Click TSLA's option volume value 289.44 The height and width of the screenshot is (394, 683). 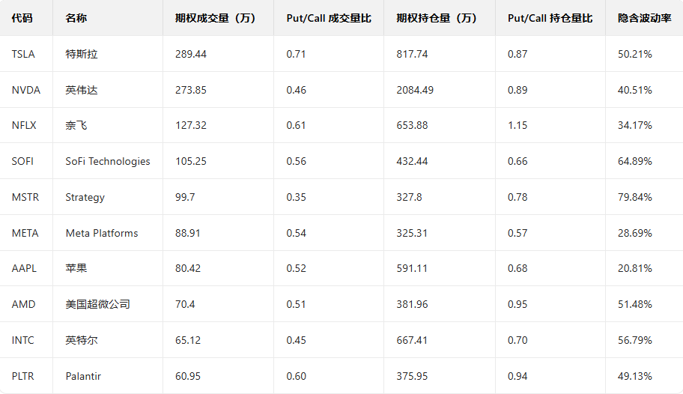coord(191,54)
